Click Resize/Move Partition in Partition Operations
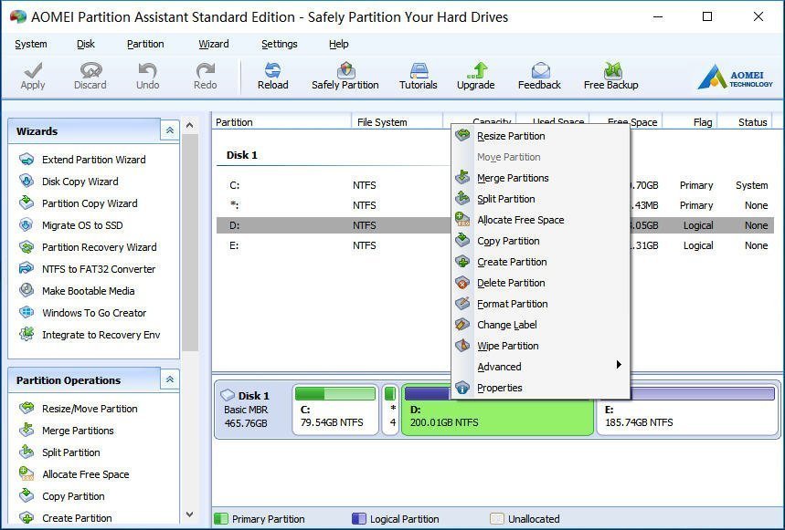 [79, 409]
